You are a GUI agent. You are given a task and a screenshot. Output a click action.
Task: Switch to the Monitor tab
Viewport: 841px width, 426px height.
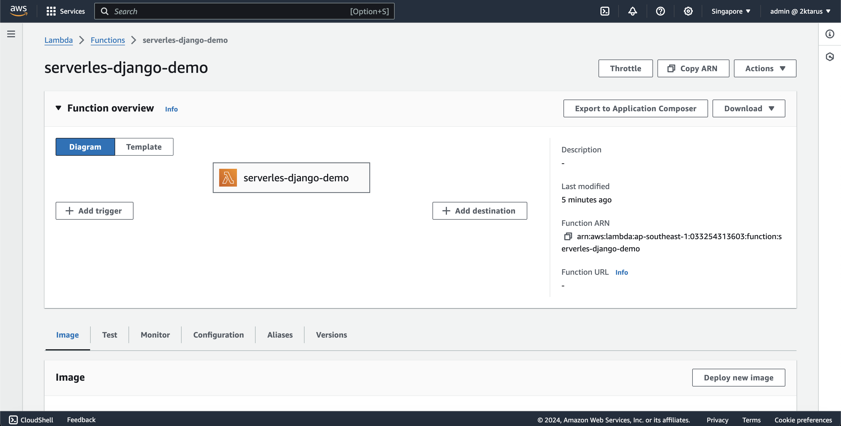[155, 334]
